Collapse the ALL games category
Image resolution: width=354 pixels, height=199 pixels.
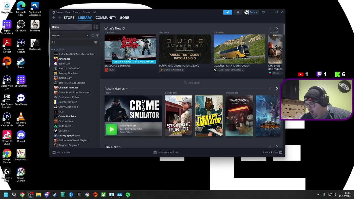coord(52,49)
